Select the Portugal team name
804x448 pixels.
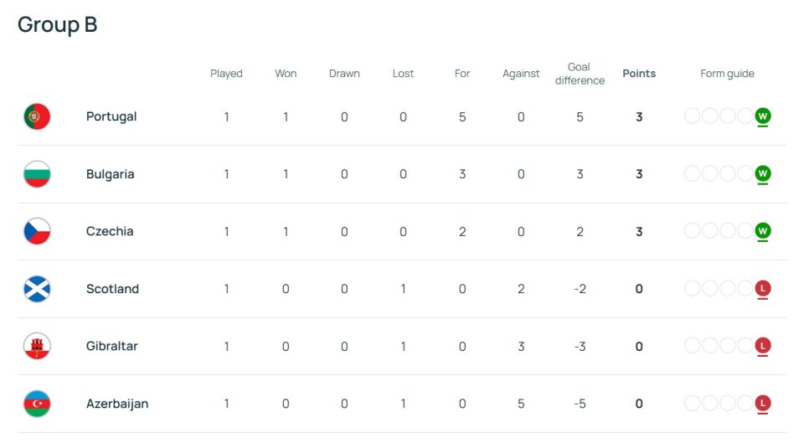click(111, 117)
